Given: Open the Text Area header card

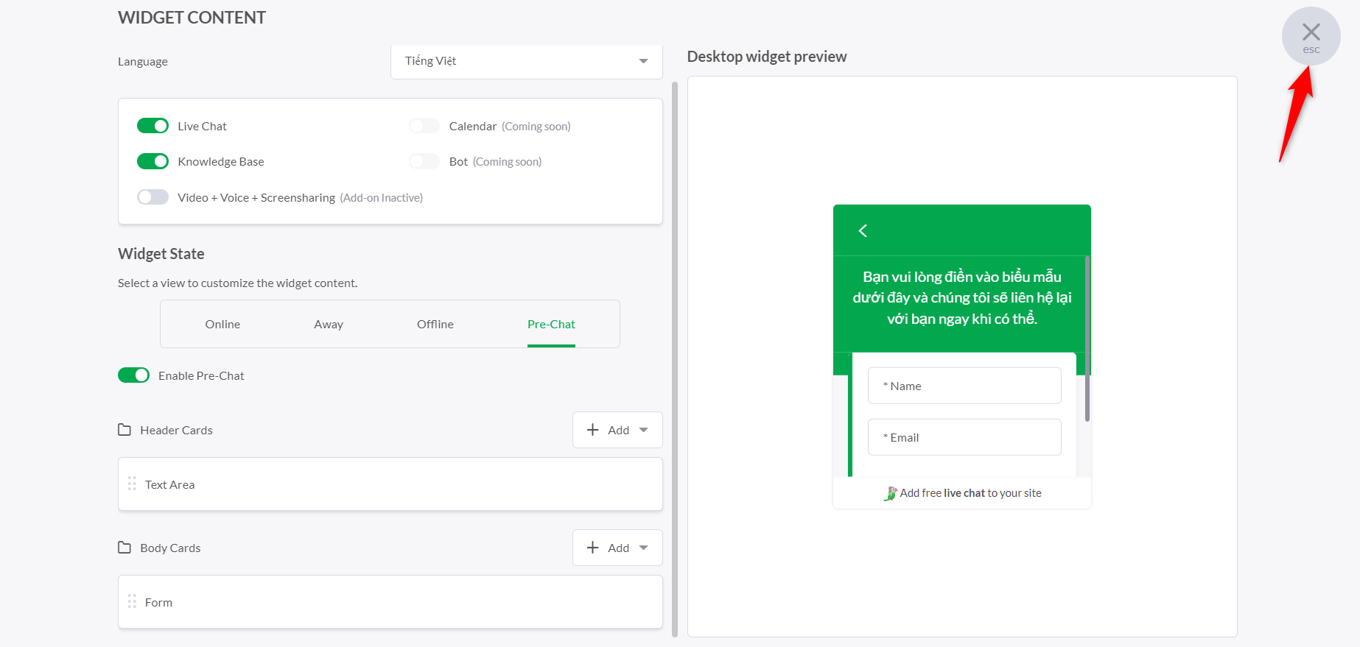Looking at the screenshot, I should click(390, 484).
